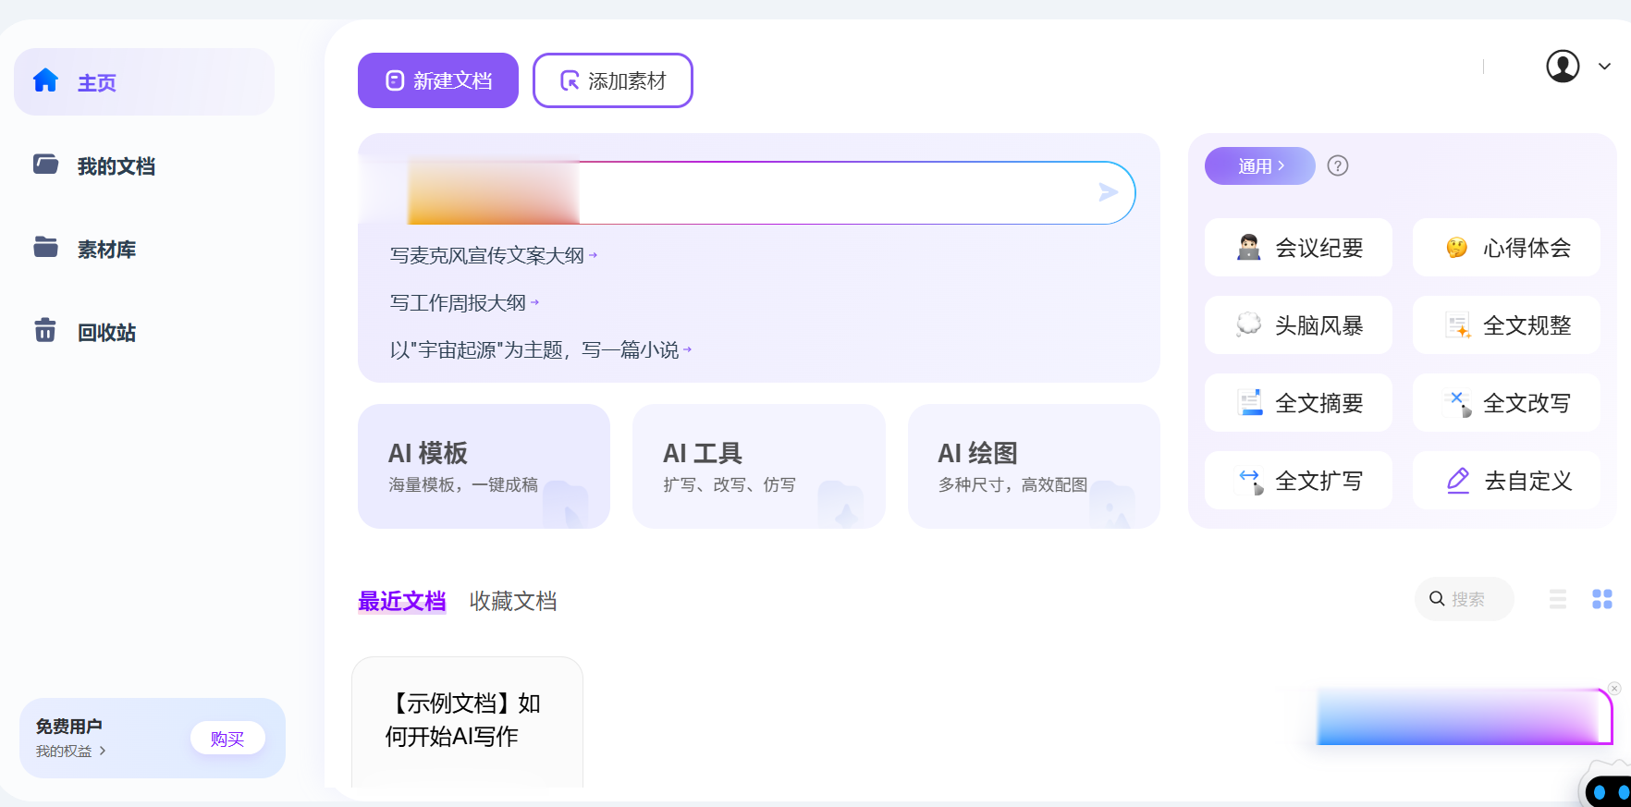Expand the account dropdown arrow
Image resolution: width=1631 pixels, height=807 pixels.
[x=1605, y=67]
